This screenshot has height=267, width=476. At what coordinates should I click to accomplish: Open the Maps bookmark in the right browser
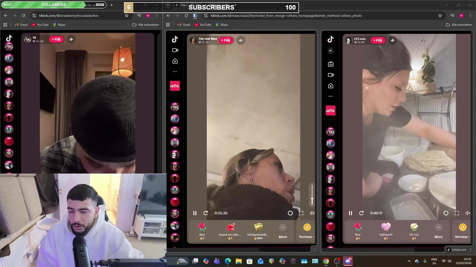pos(221,25)
